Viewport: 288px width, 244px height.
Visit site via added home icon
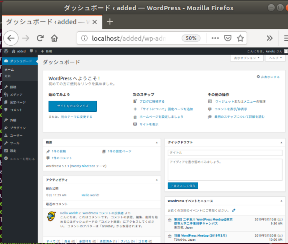click(x=19, y=51)
